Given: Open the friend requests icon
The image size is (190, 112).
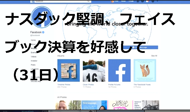Looking at the screenshot, I should tap(138, 1).
